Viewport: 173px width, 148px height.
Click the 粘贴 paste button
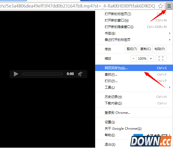tap(160, 49)
